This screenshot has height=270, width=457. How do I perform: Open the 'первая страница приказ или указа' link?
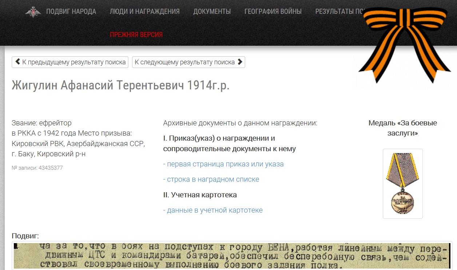point(223,164)
